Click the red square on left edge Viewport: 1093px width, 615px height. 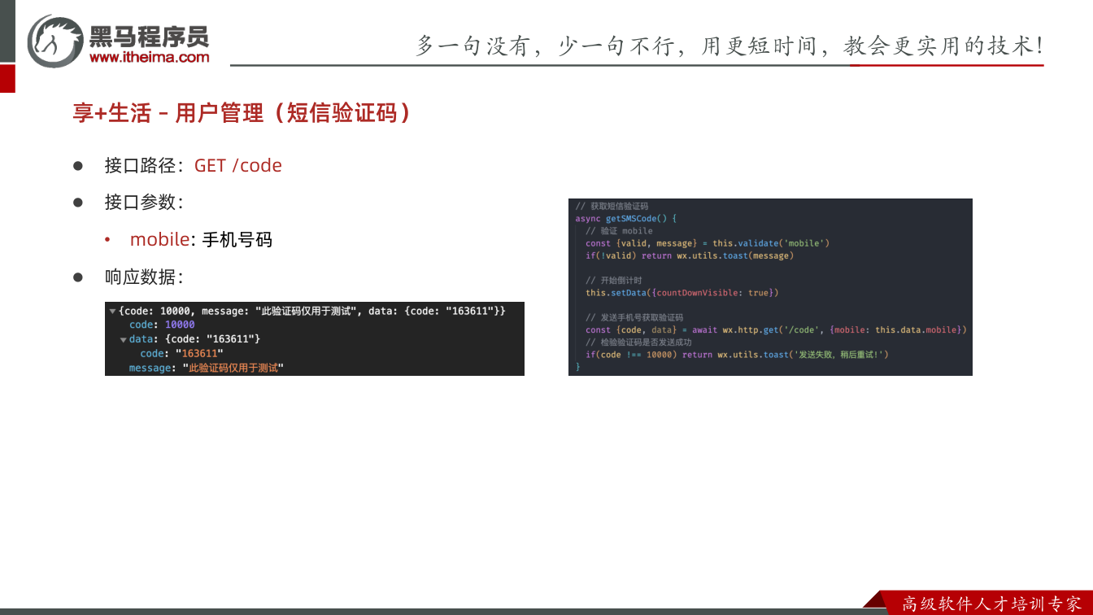pos(7,78)
